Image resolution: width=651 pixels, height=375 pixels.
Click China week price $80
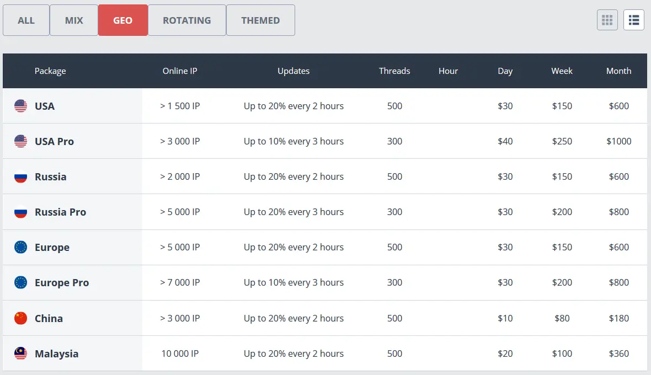click(562, 319)
